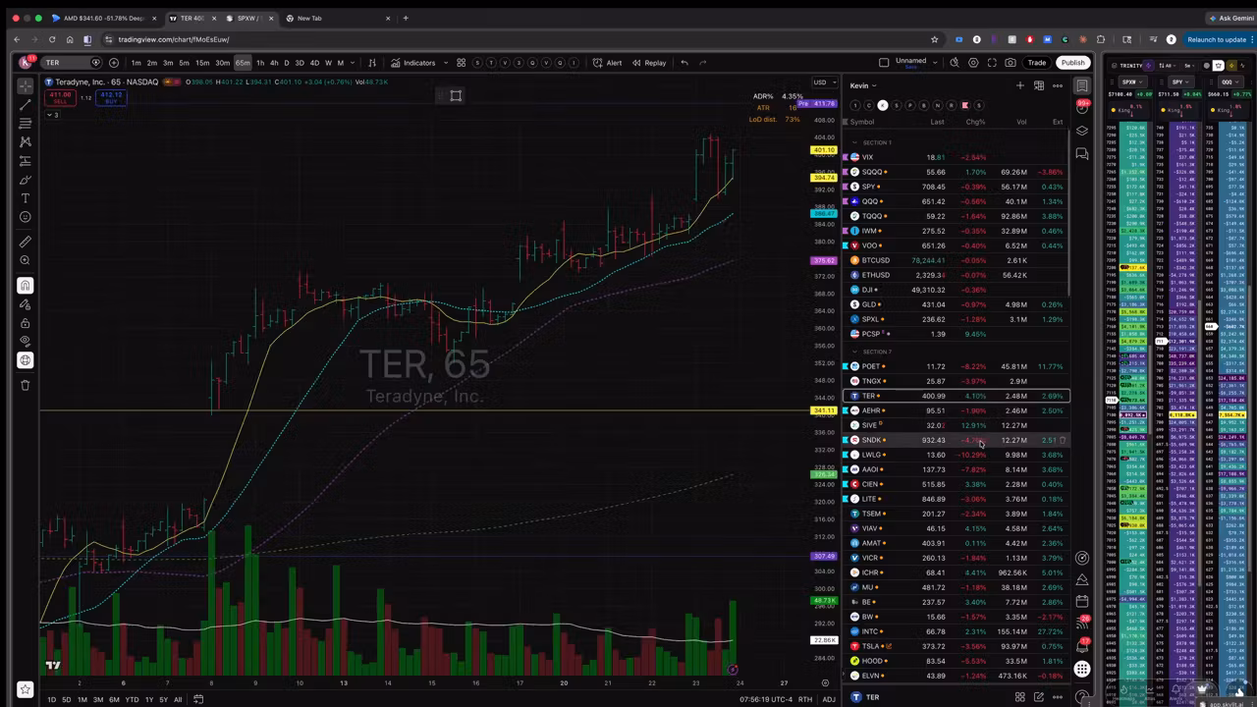Select the 15m timeframe
Image resolution: width=1257 pixels, height=707 pixels.
(201, 63)
